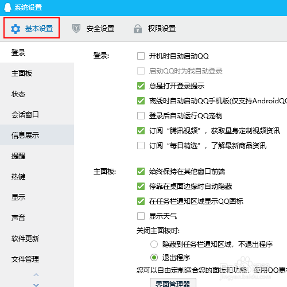The height and width of the screenshot is (287, 287).
Task: Uncheck 离线时自动启动QQ手机版 option
Action: point(141,101)
